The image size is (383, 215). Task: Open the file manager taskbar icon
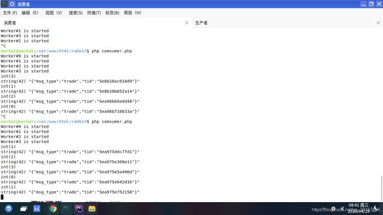92,209
